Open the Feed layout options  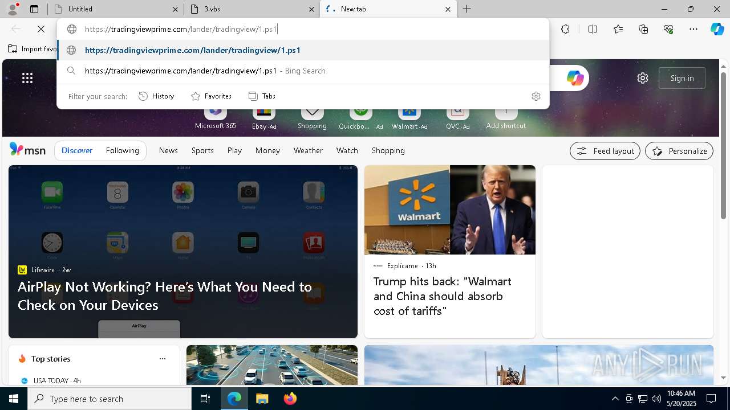pos(605,151)
